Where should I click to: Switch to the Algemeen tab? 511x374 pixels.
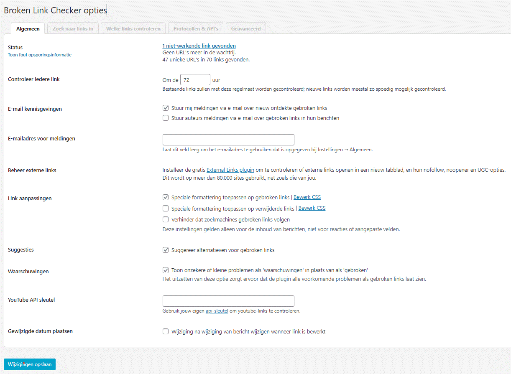tap(28, 29)
